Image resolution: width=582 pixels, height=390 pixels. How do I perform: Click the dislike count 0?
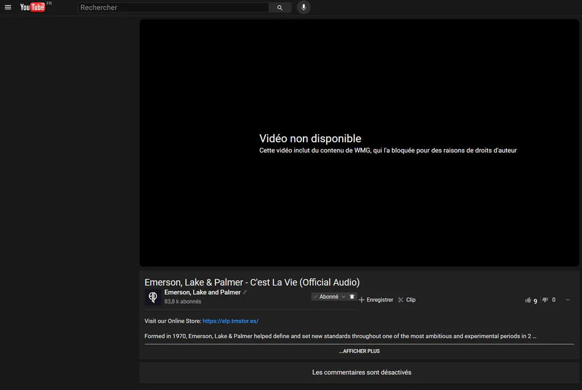pos(554,300)
